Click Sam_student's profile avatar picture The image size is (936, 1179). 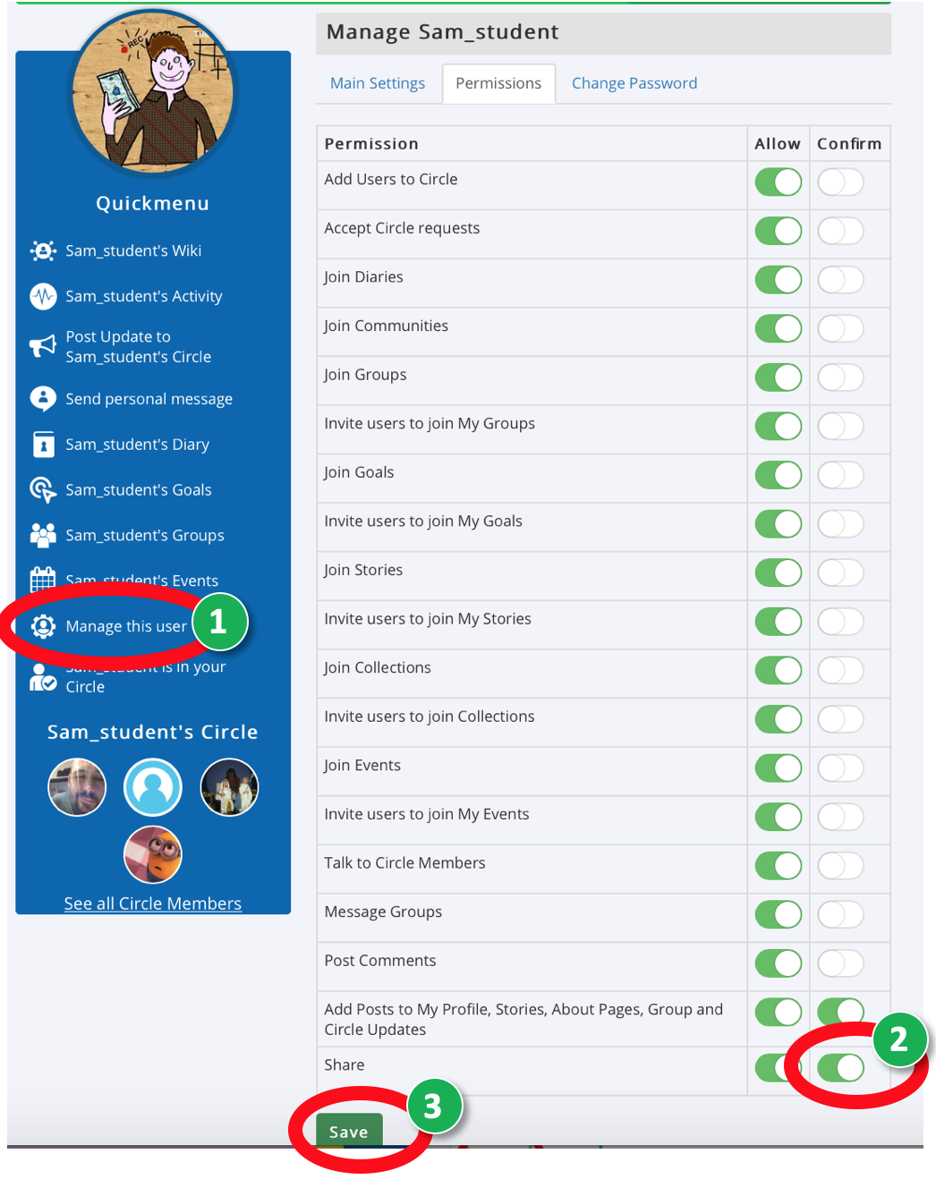[153, 91]
